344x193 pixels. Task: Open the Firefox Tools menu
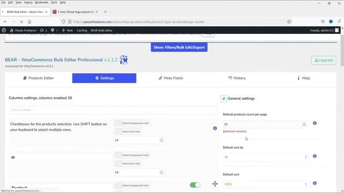(54, 2)
